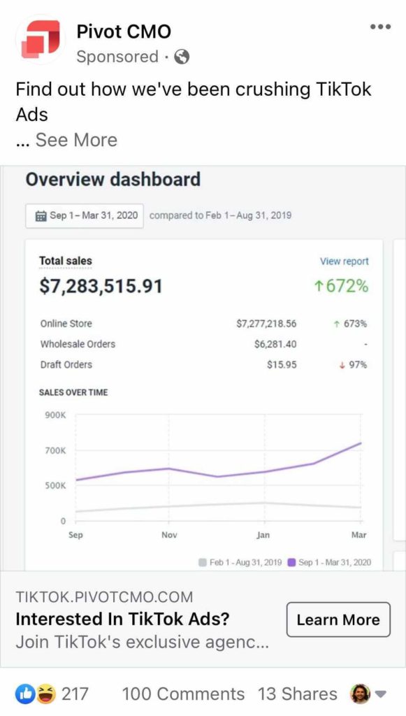Click the View report link
This screenshot has width=406, height=716.
[x=344, y=262]
